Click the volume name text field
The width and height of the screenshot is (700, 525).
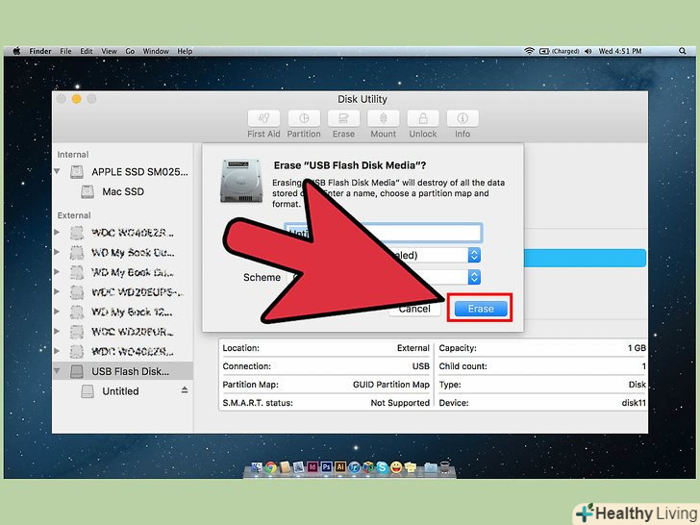(383, 233)
